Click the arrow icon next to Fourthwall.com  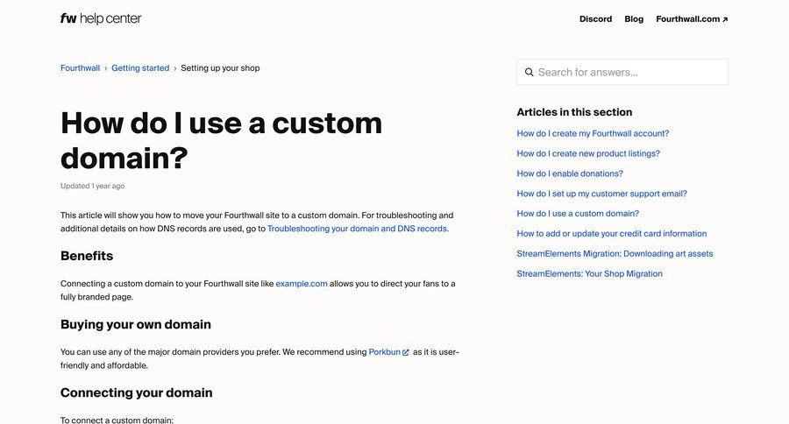coord(725,19)
